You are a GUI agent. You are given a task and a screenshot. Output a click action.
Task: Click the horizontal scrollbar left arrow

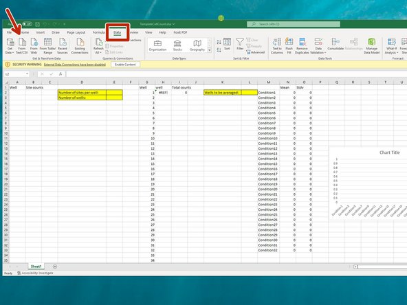[x=355, y=267]
